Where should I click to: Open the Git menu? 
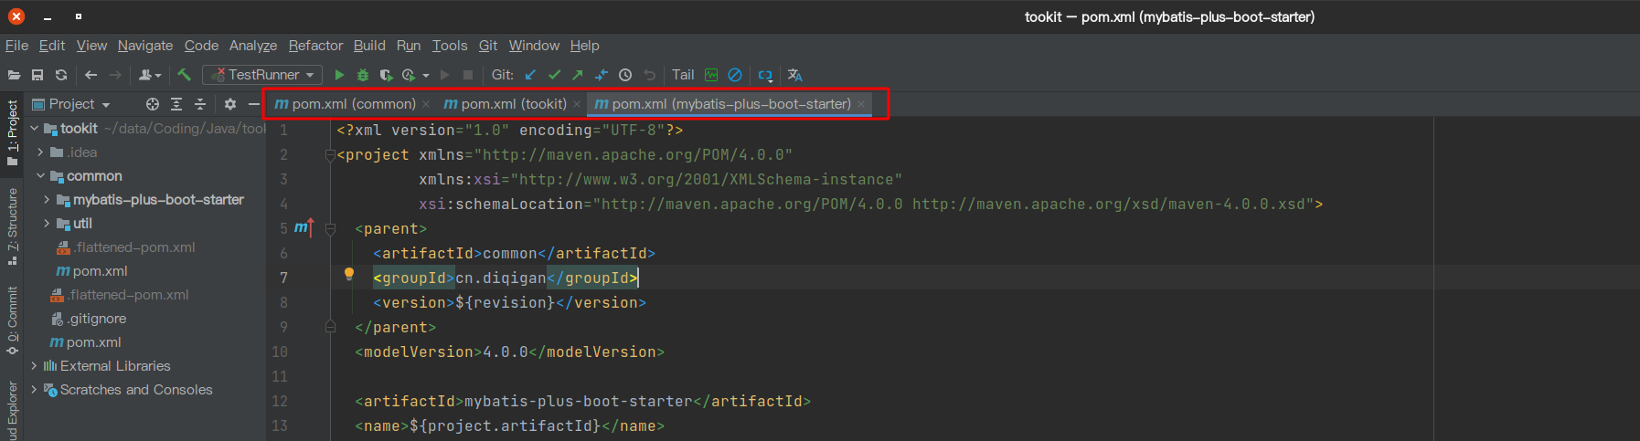click(488, 46)
